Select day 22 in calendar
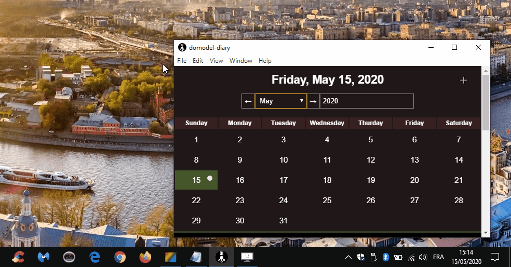 click(x=196, y=200)
